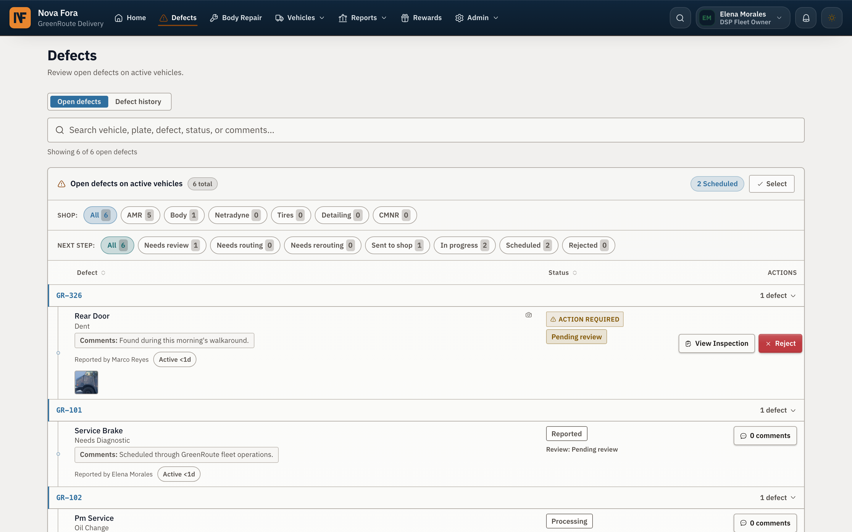Image resolution: width=852 pixels, height=532 pixels.
Task: Open the notifications bell
Action: pyautogui.click(x=806, y=18)
